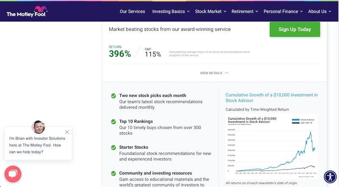Screen dimensions: 339x187
Task: Click Brian's chat greeting message
Action: pyautogui.click(x=37, y=145)
